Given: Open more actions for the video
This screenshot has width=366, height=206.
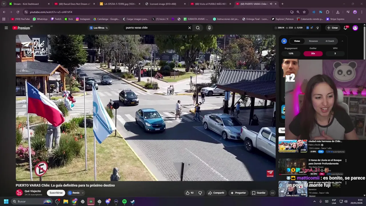Looking at the screenshot, I should click(272, 193).
